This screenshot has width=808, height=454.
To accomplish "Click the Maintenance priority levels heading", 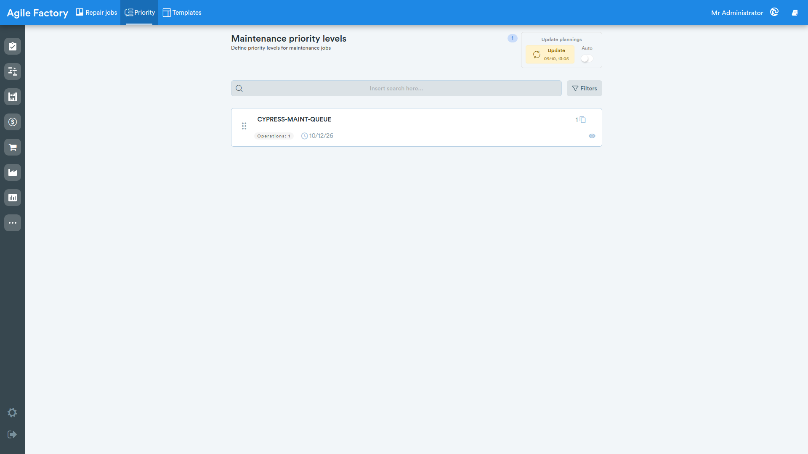I will click(289, 38).
